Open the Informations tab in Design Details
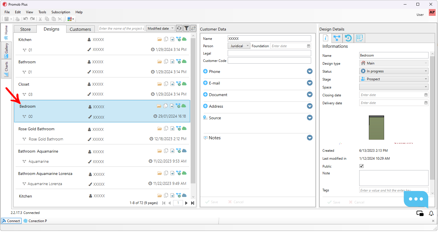Viewport: 439px width, 232px height. point(326,38)
